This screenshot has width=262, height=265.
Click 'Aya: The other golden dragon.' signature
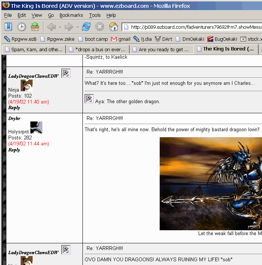127,102
